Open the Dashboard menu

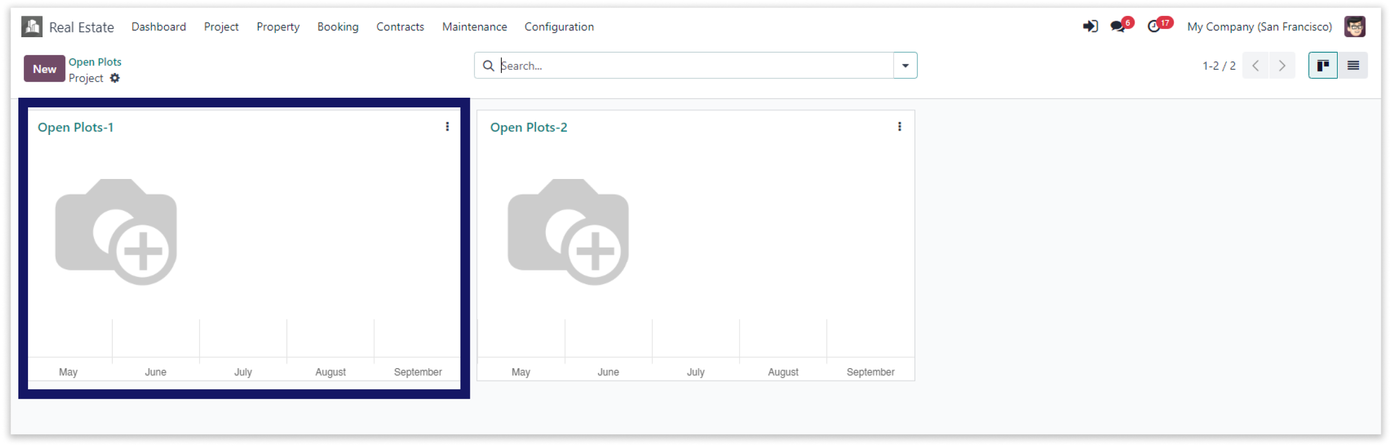pos(159,27)
